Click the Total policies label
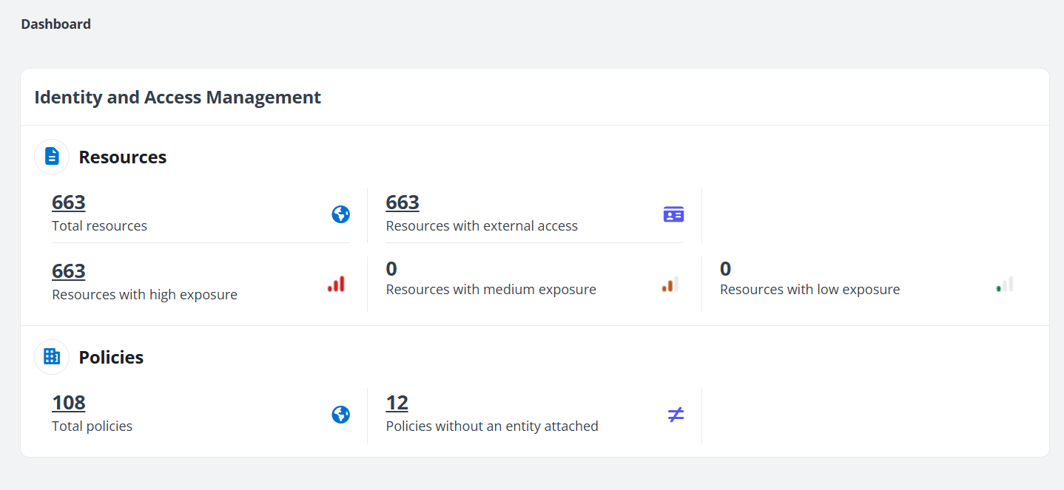 [92, 426]
